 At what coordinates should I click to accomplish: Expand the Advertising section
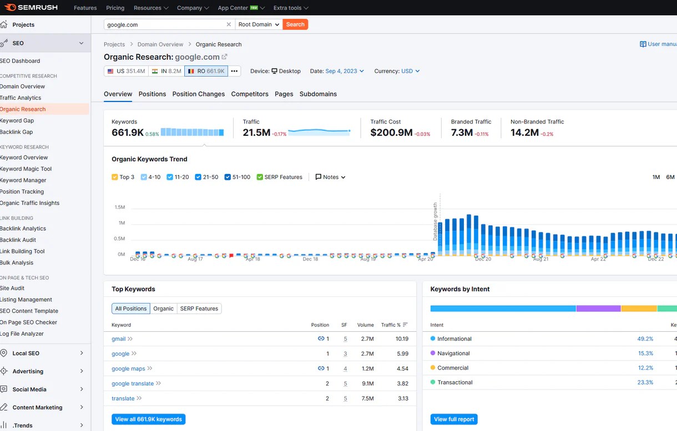82,371
